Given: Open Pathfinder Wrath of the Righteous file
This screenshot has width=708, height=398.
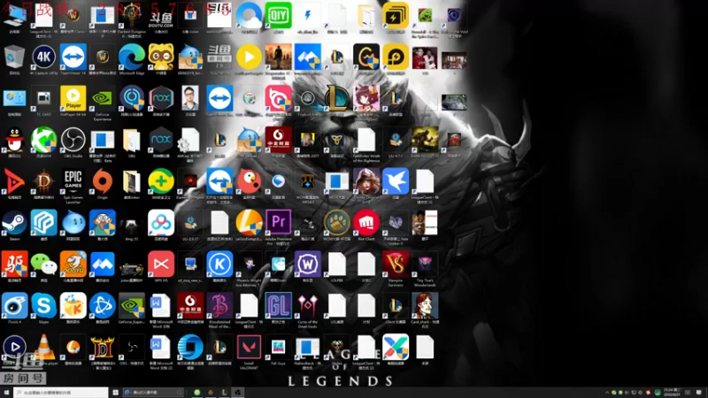Looking at the screenshot, I should click(366, 140).
